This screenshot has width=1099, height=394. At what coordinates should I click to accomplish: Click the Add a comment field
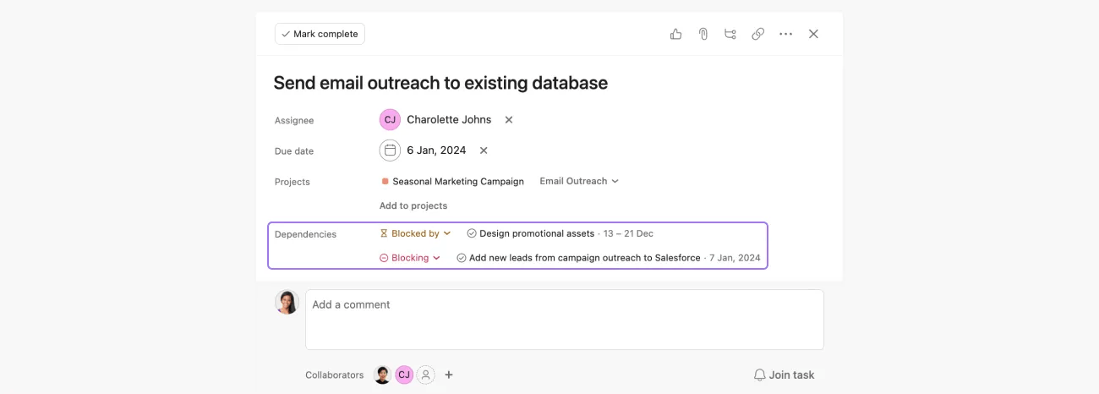[564, 320]
